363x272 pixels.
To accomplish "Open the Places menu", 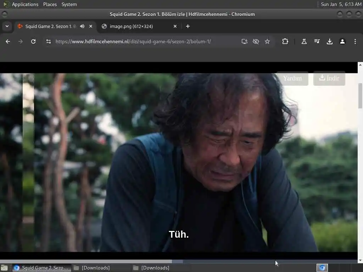I will coord(50,4).
